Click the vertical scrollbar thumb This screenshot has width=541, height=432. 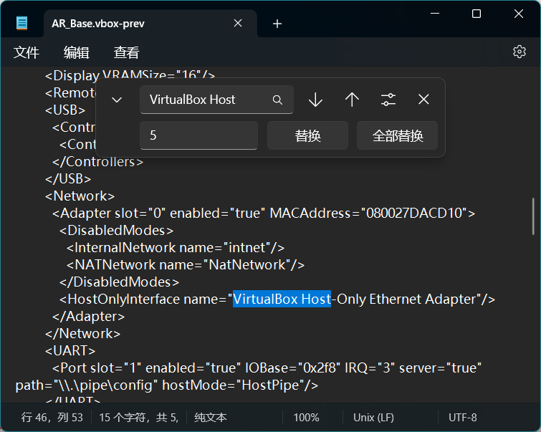534,216
